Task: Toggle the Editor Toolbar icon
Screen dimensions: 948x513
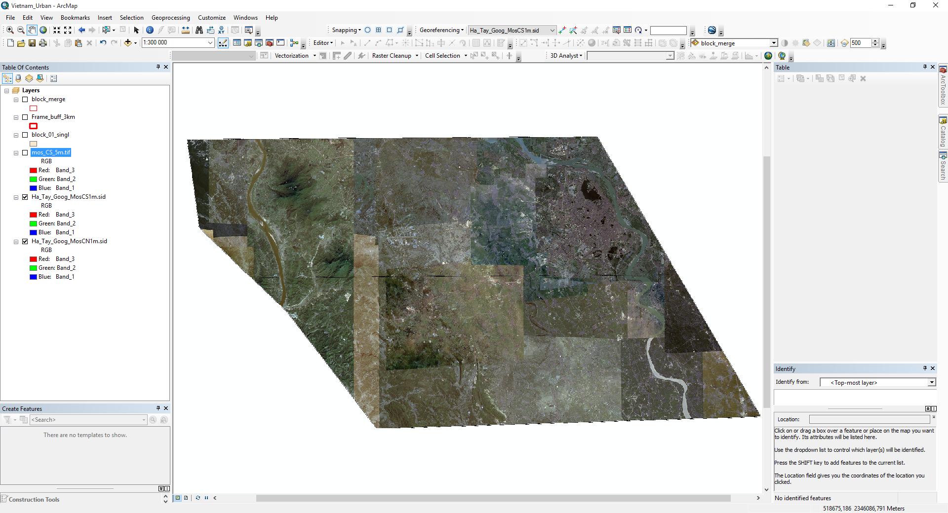Action: pos(223,43)
